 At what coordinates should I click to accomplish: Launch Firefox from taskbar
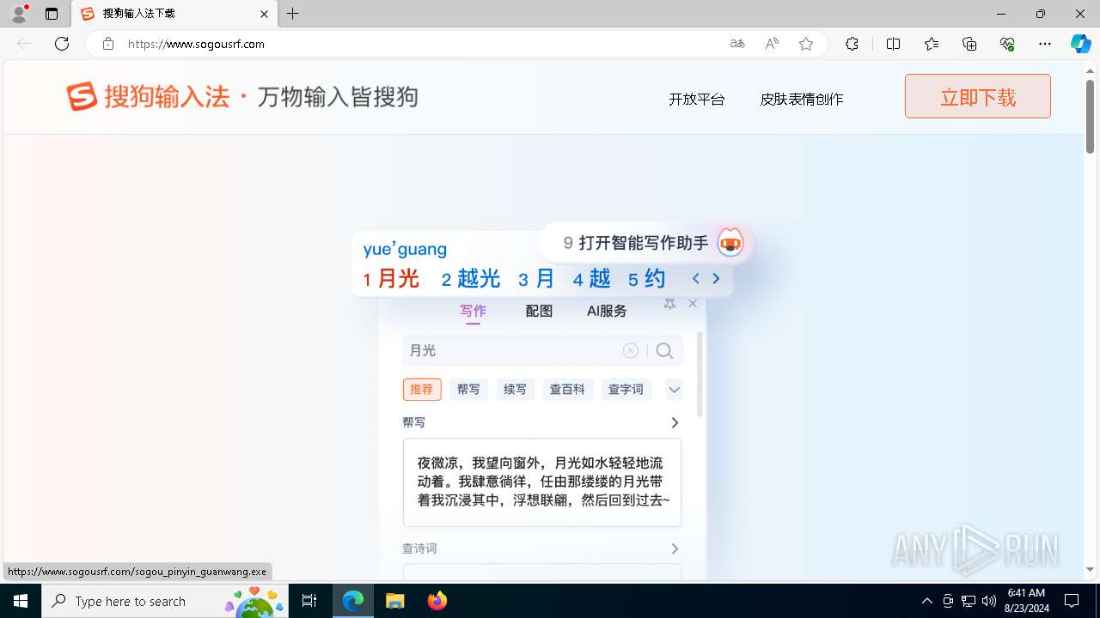[x=437, y=601]
